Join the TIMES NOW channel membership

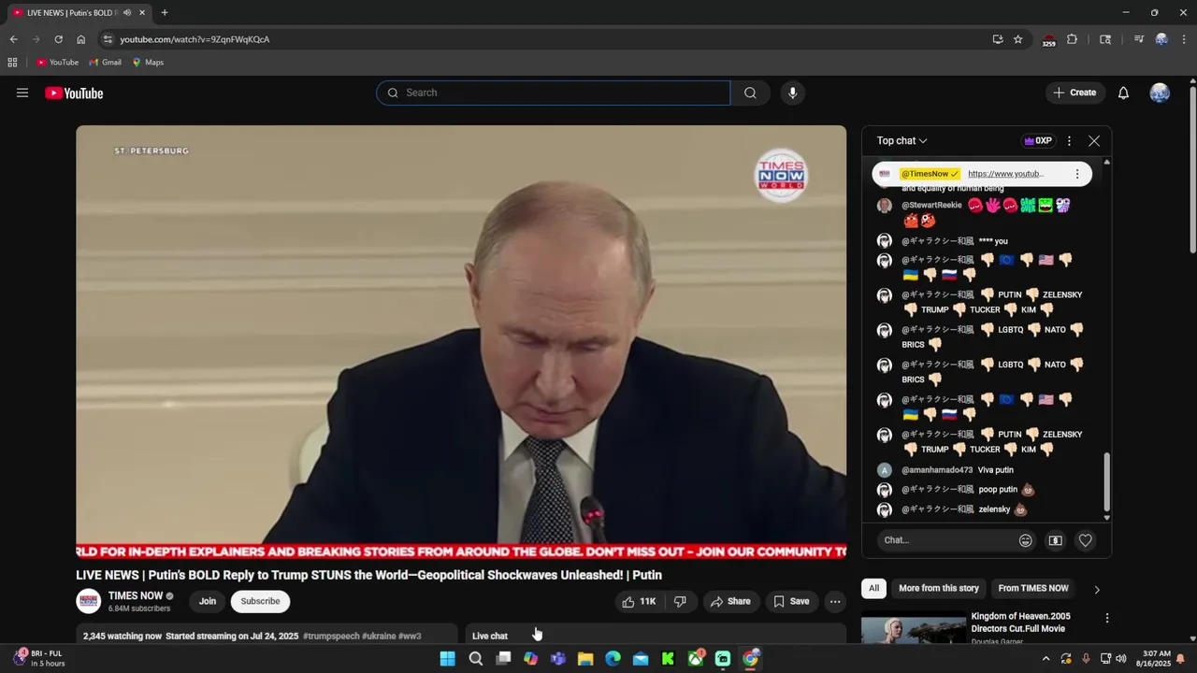pyautogui.click(x=208, y=602)
